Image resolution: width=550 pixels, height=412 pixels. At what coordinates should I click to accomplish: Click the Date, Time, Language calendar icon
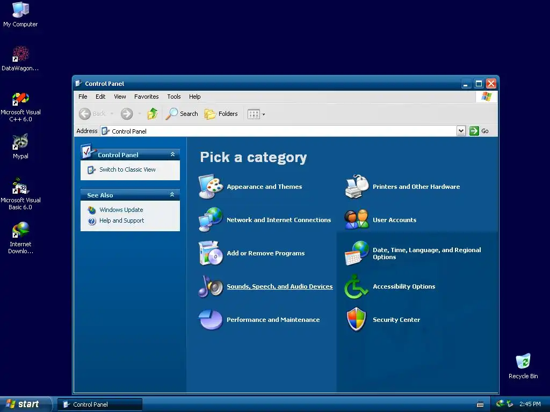coord(357,253)
